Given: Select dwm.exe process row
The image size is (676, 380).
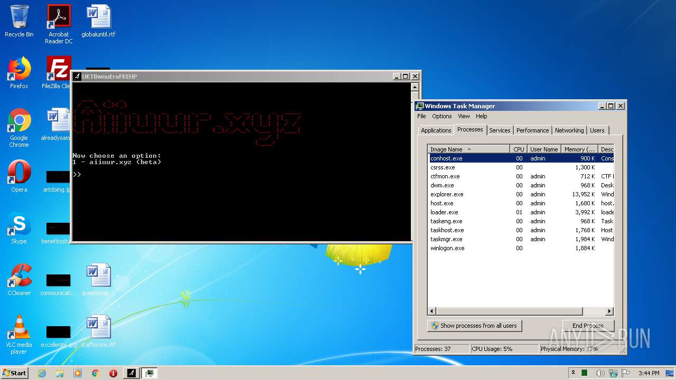Looking at the screenshot, I should pyautogui.click(x=521, y=185).
